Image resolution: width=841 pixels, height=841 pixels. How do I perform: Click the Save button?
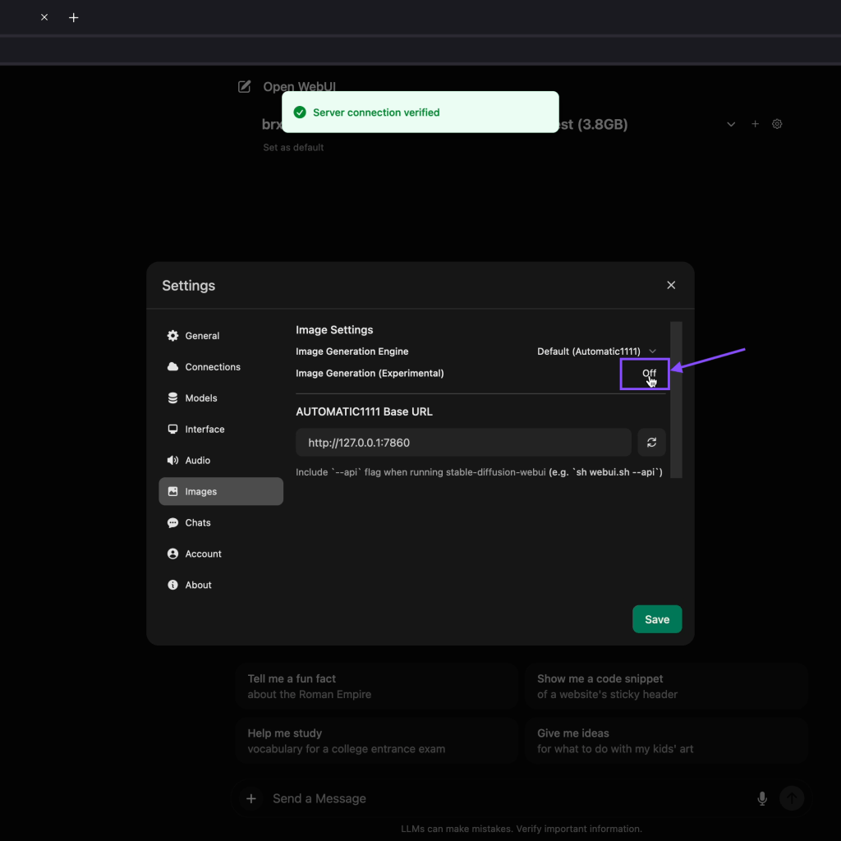coord(656,619)
